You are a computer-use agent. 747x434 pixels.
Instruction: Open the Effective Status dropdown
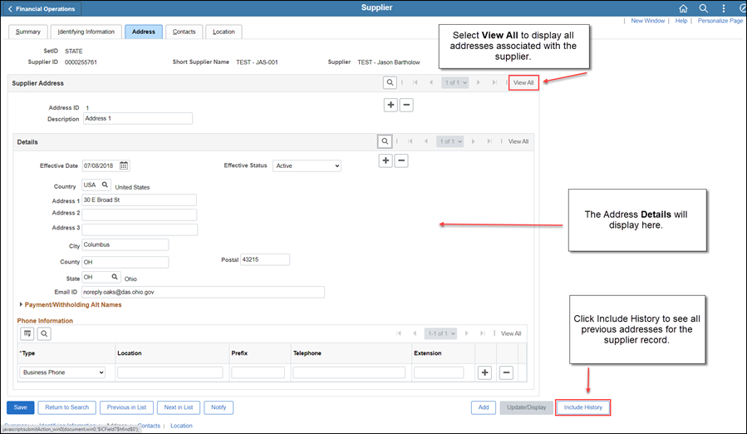[x=307, y=165]
